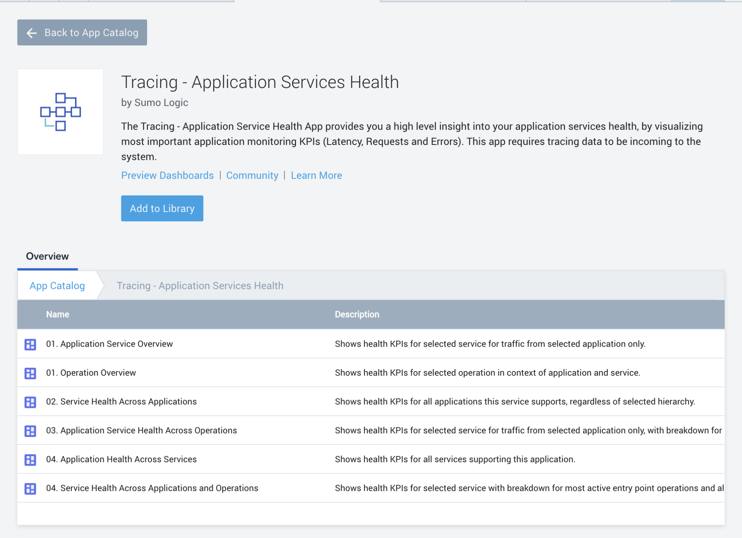Click the Name column header
This screenshot has width=742, height=538.
click(x=58, y=314)
